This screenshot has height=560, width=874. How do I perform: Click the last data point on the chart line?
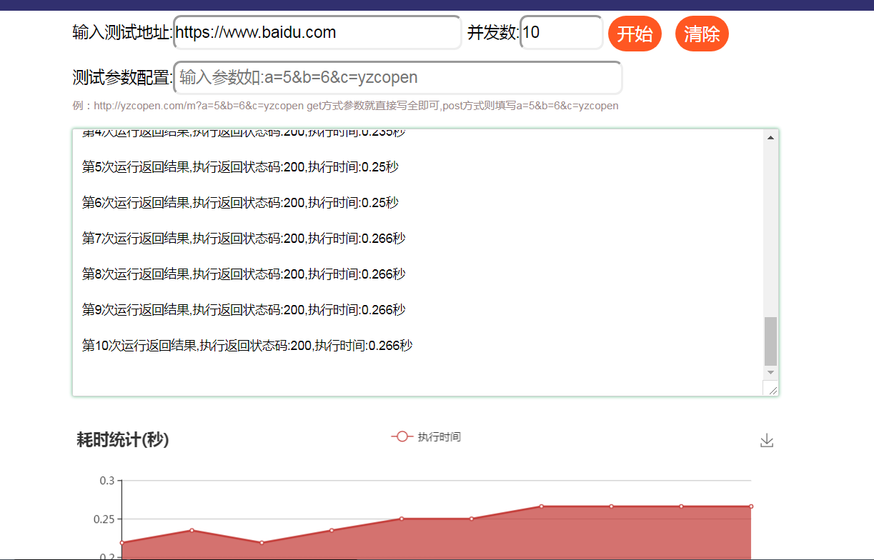tap(750, 504)
